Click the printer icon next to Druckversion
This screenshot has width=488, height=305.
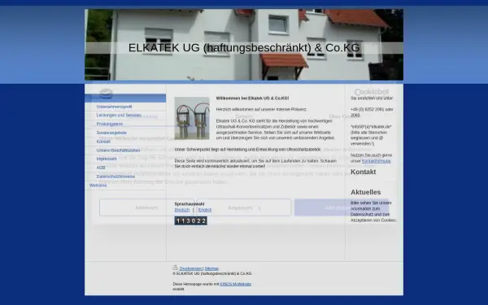coord(175,268)
